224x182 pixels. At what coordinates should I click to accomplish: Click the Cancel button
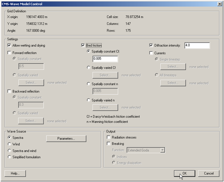209,173
